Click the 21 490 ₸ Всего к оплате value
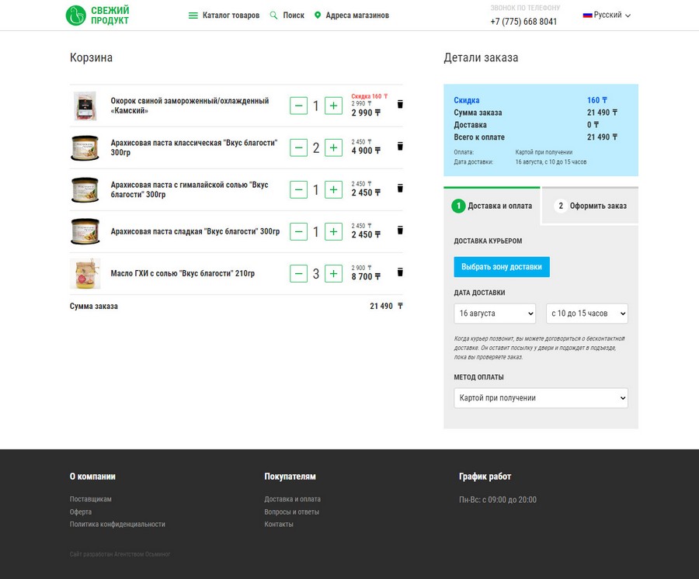This screenshot has width=699, height=579. (x=602, y=137)
